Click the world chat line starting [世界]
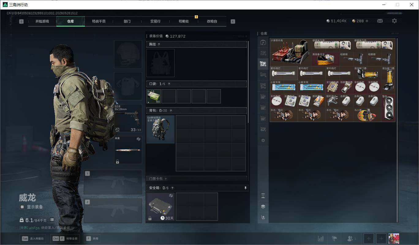The image size is (419, 245). pos(45,228)
